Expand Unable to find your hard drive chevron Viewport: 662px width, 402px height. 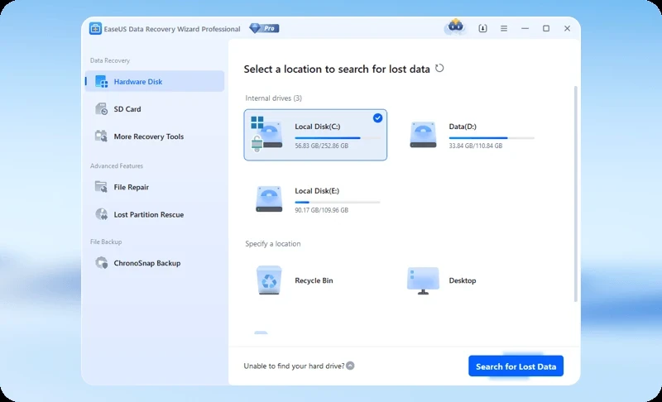[350, 366]
